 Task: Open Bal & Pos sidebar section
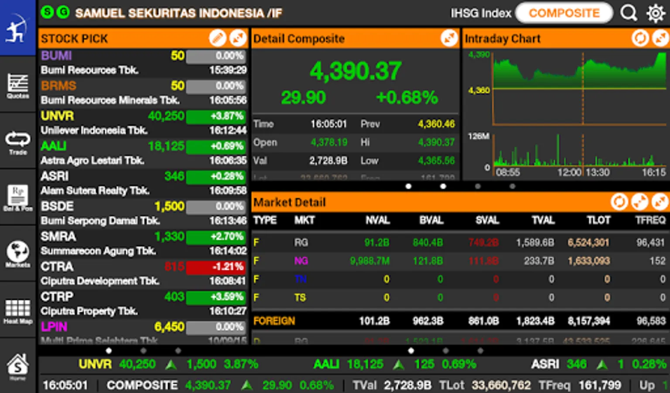[17, 197]
